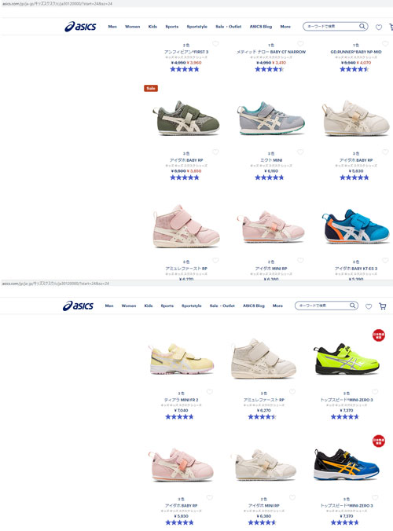Screen dimensions: 393x531
Task: Toggle wishlist heart for GD.RUNNER BABY NP-MID
Action: [385, 44]
